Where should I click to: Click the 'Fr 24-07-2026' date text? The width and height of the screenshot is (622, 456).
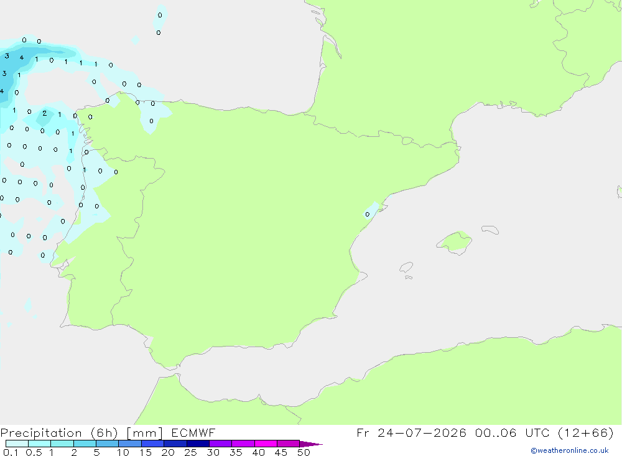click(x=411, y=432)
